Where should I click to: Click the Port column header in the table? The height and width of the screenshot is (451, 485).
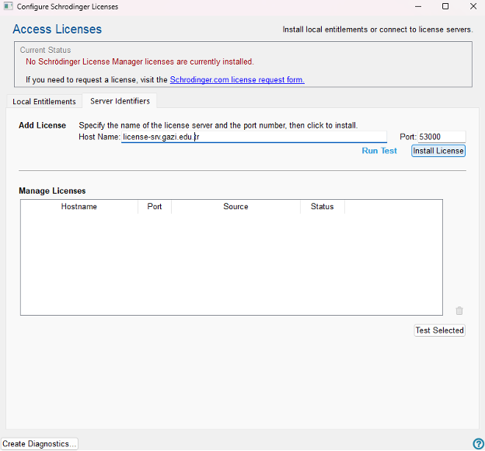coord(155,207)
